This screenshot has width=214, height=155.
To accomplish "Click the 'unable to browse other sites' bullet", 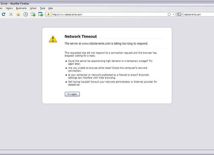I will 108,69.
